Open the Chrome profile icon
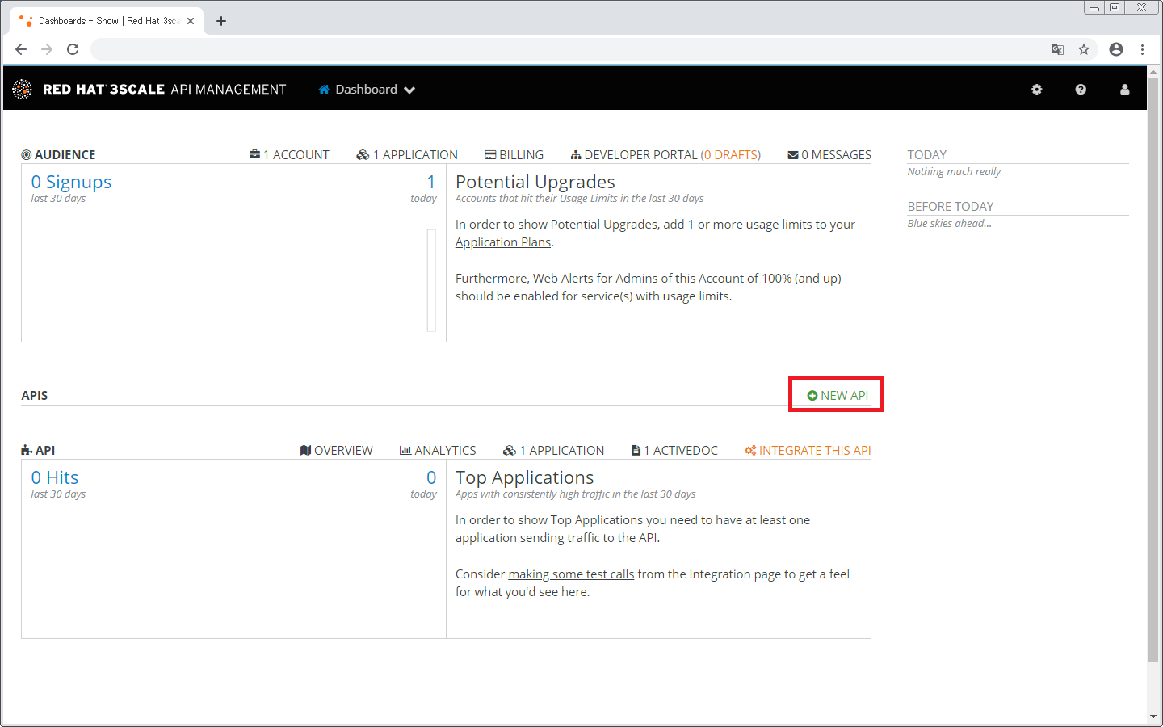 (1116, 49)
